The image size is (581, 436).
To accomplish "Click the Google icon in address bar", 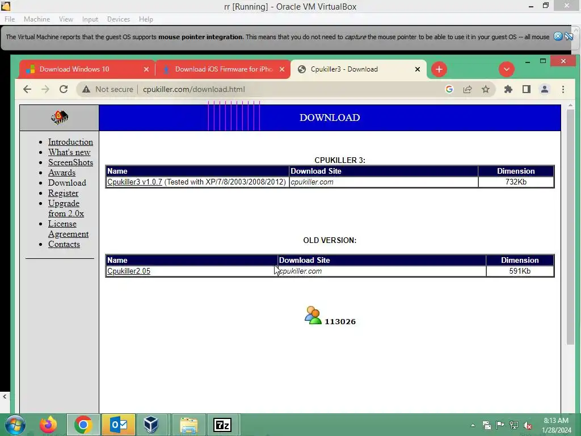I will pyautogui.click(x=449, y=89).
